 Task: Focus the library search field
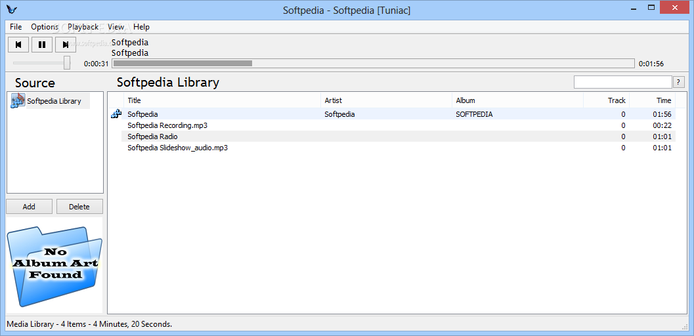(623, 82)
